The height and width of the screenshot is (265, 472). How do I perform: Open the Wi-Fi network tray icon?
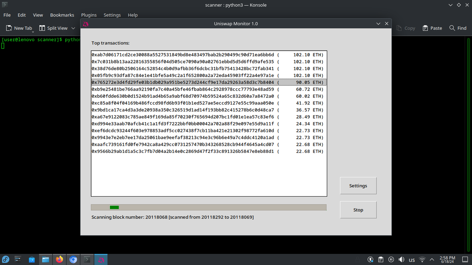coord(423,259)
